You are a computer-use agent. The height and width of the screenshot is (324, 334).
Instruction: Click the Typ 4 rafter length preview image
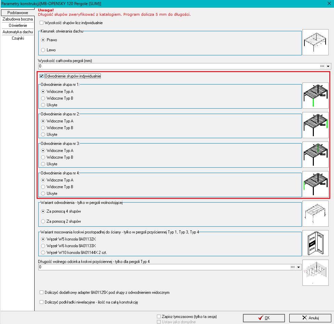315,273
